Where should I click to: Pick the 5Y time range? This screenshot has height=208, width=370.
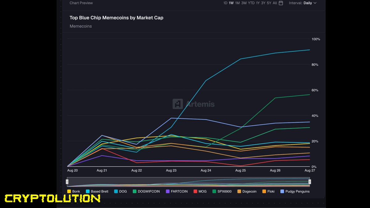click(x=269, y=3)
